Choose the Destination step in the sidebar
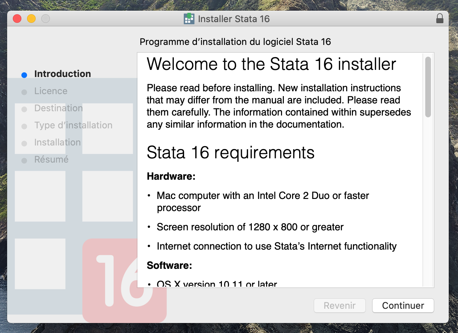458x333 pixels. (x=58, y=108)
